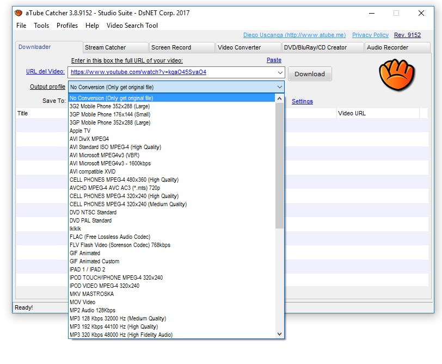Open Video Search Tool menu

[x=132, y=26]
